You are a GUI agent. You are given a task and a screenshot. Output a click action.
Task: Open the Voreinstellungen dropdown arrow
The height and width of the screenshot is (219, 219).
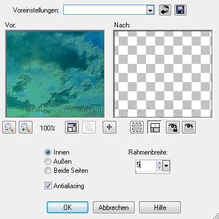[x=150, y=10]
